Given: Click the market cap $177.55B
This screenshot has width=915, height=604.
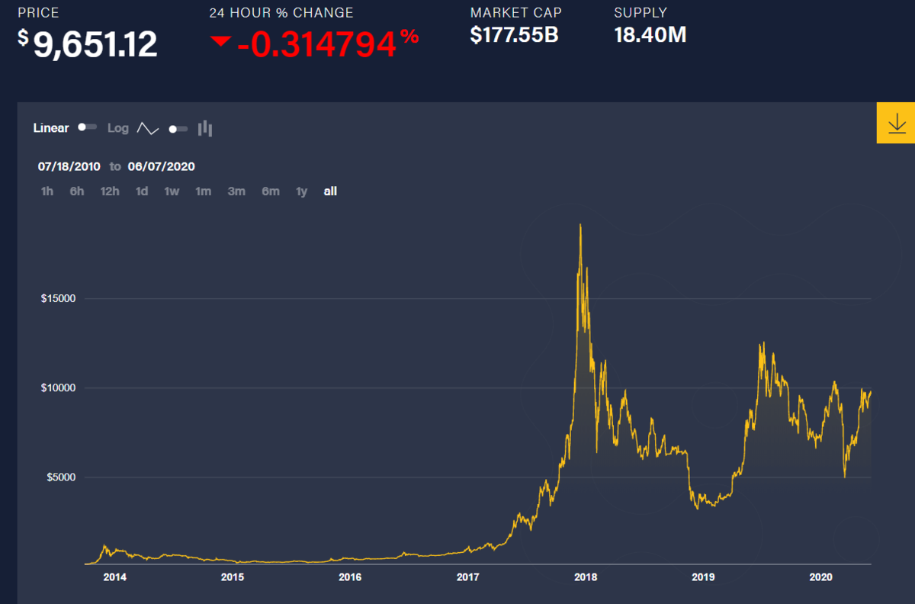Looking at the screenshot, I should click(515, 35).
